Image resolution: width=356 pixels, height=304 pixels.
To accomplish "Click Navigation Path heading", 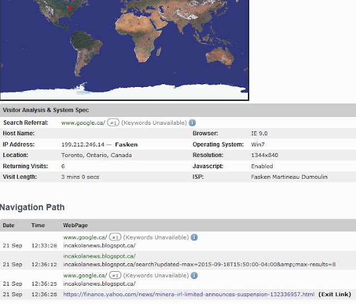I will (x=32, y=207).
